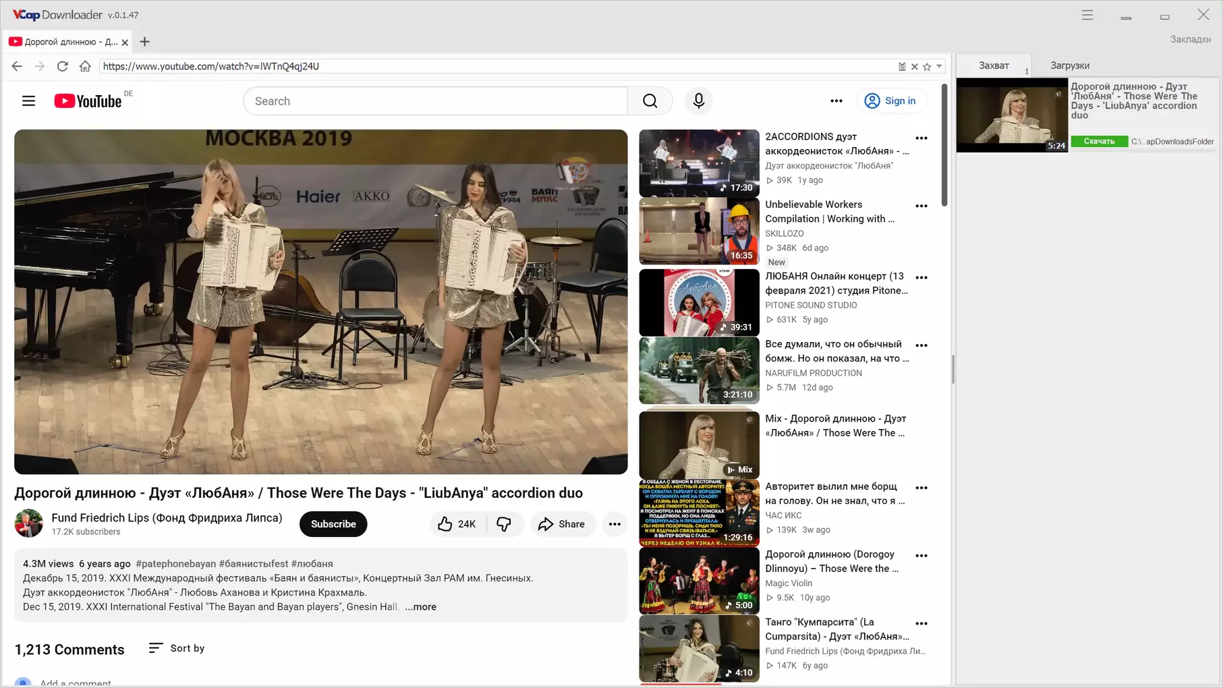This screenshot has height=688, width=1223.
Task: Click the green Скачать download button
Action: pos(1099,142)
